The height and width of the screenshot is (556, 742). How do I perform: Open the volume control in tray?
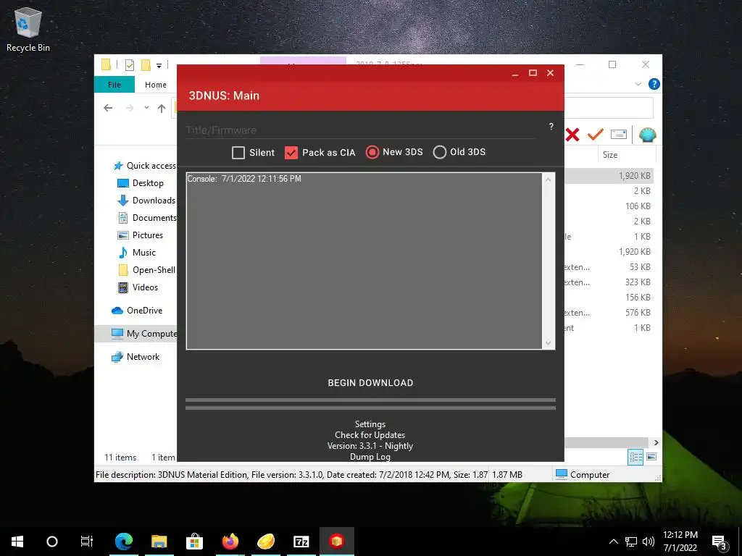(x=649, y=542)
